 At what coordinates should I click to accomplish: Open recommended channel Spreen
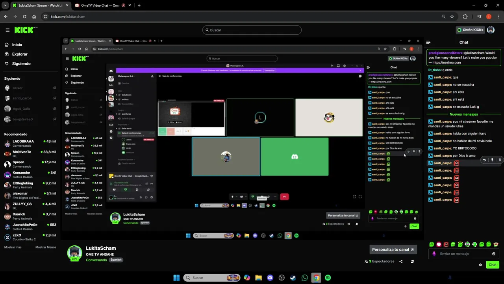point(30,164)
